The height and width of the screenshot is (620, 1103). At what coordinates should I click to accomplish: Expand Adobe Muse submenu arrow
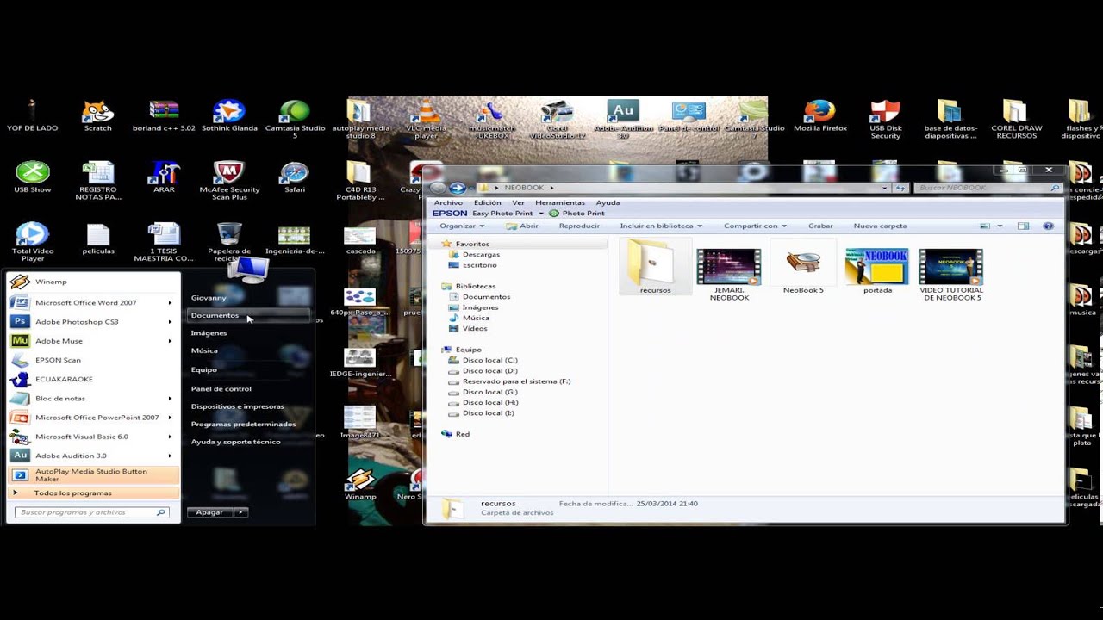(171, 341)
